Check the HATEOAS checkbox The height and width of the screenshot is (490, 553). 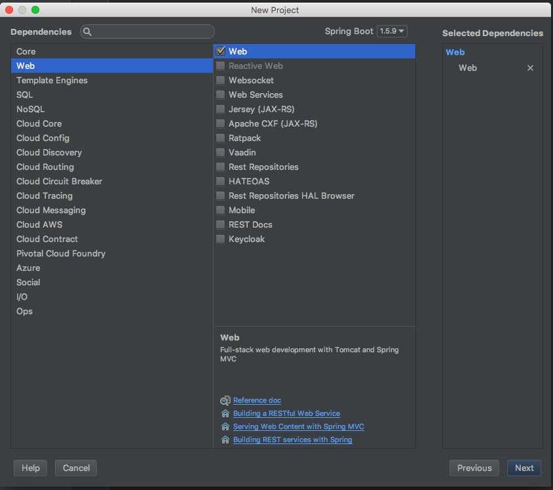pos(220,182)
